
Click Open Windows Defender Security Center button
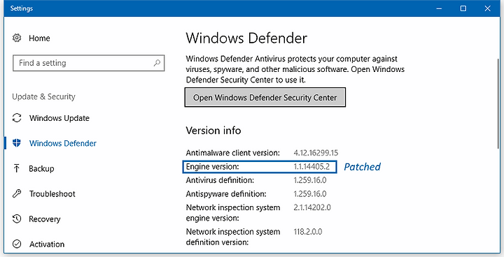(265, 97)
